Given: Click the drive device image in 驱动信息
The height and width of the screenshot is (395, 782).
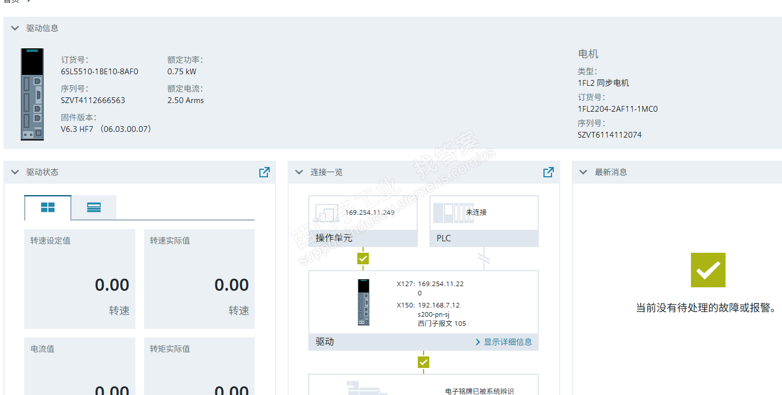Looking at the screenshot, I should pyautogui.click(x=32, y=94).
